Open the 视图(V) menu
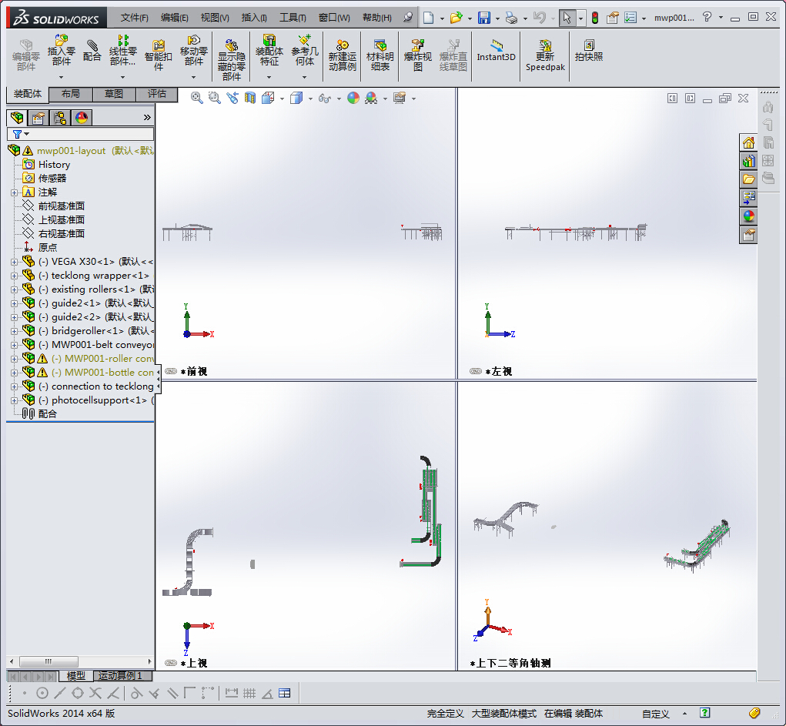Image resolution: width=786 pixels, height=726 pixels. coord(215,18)
